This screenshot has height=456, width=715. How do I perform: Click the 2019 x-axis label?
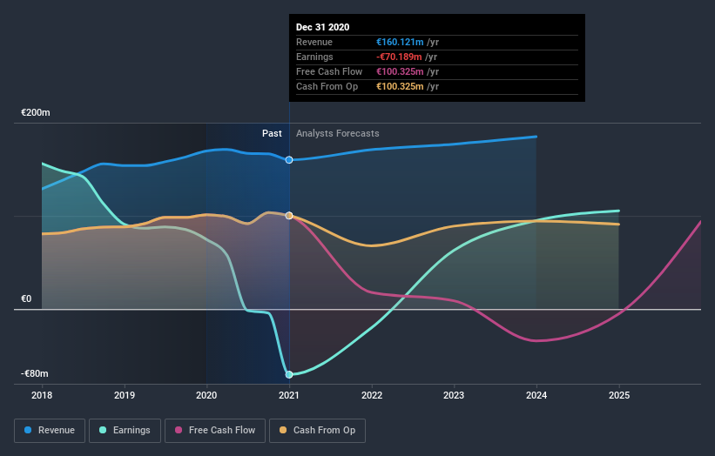pos(124,395)
